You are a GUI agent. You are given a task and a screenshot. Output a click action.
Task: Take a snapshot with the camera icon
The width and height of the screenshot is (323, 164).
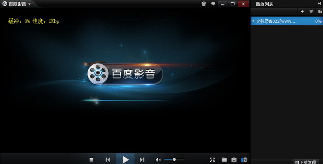coord(234,160)
